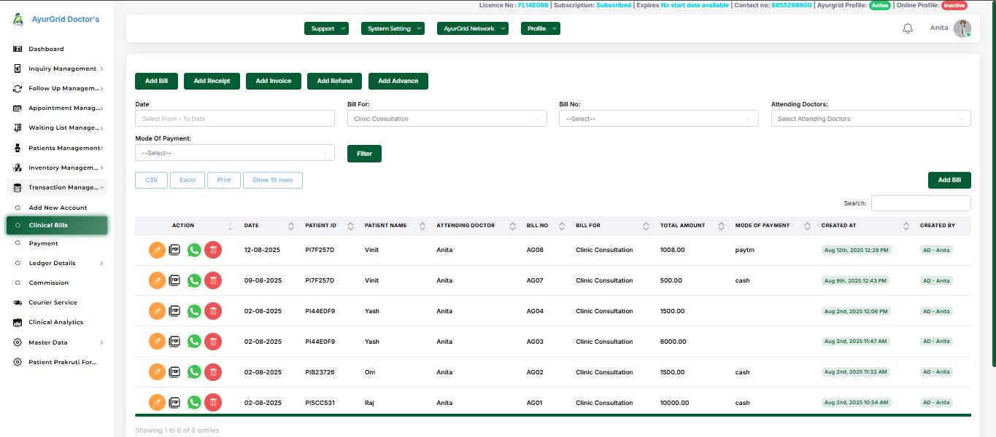Image resolution: width=996 pixels, height=437 pixels.
Task: Open Courier Service from the sidebar
Action: (17, 302)
